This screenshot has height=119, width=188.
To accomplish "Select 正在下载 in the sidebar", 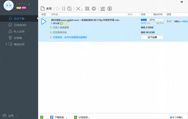I will click(x=19, y=19).
